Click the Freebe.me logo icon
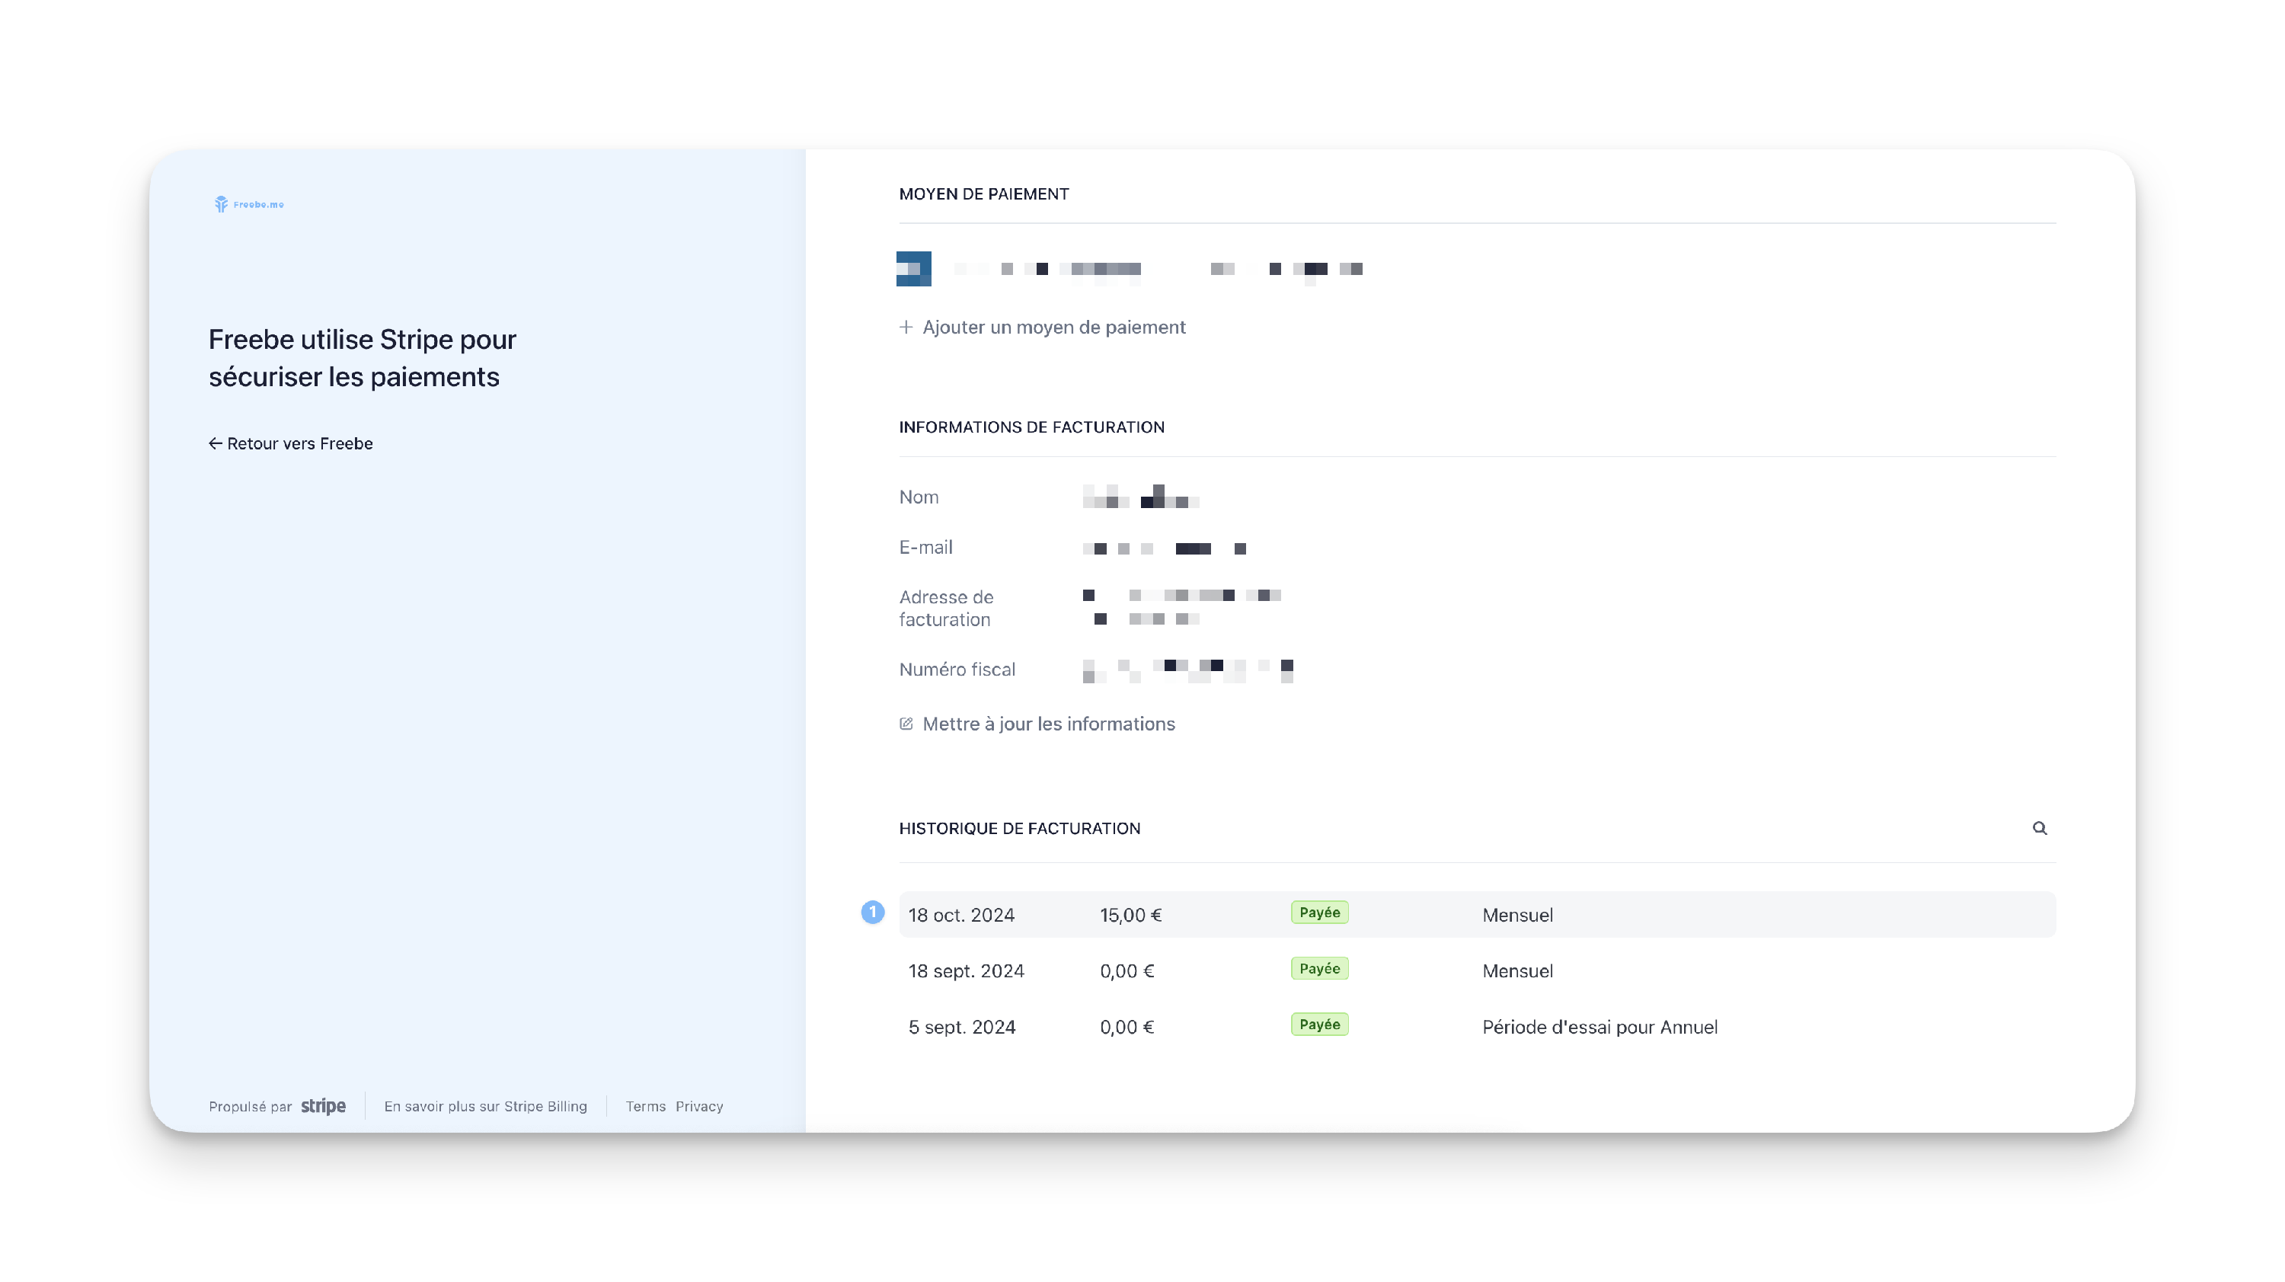Viewport: 2285px width, 1282px height. click(221, 204)
